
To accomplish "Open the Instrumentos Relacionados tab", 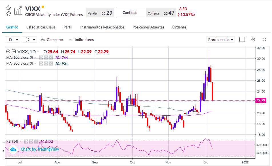I will [x=102, y=27].
